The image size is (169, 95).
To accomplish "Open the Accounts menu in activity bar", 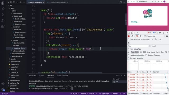I will pos(3,83).
